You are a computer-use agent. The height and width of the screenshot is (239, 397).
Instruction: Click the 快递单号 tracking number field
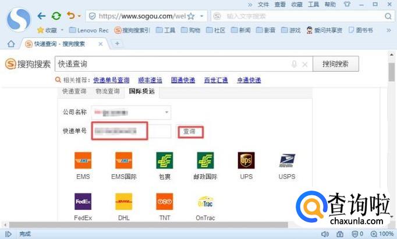[132, 131]
